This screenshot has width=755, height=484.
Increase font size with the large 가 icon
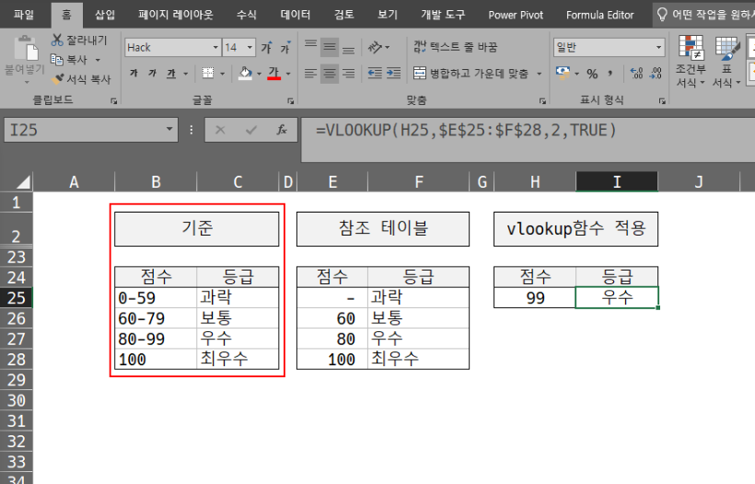click(266, 47)
